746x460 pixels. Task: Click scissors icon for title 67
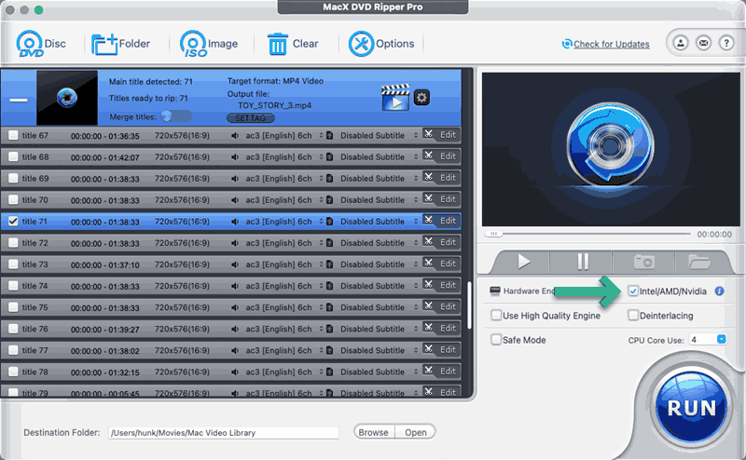click(429, 134)
